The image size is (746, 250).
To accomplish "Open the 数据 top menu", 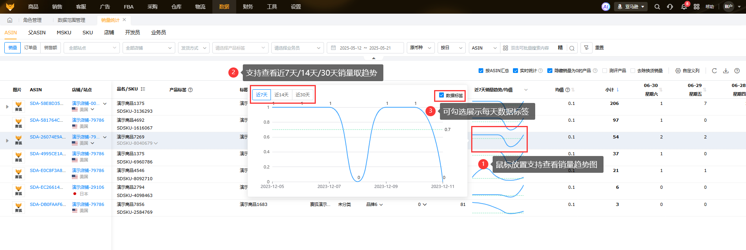I will [224, 7].
